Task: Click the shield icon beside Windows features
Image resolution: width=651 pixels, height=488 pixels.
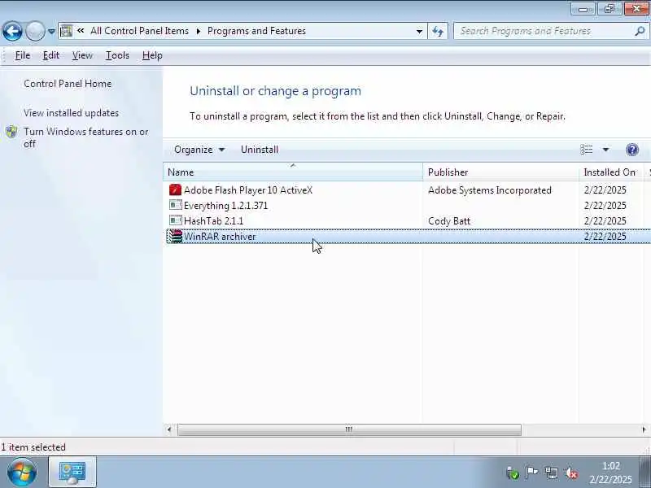Action: pos(11,132)
